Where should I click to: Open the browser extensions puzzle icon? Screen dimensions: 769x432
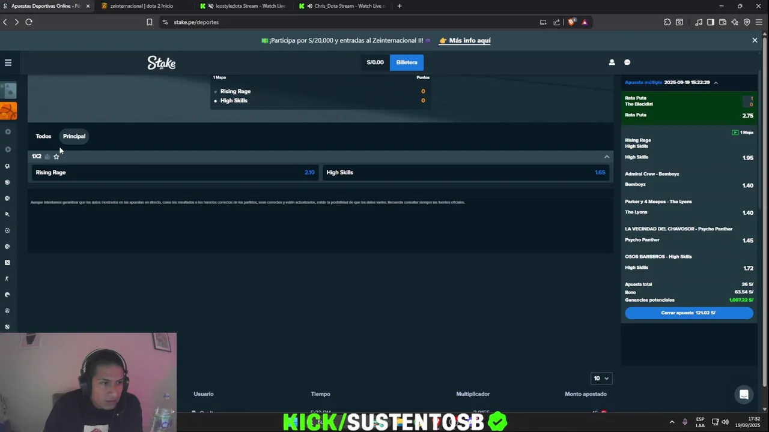667,22
